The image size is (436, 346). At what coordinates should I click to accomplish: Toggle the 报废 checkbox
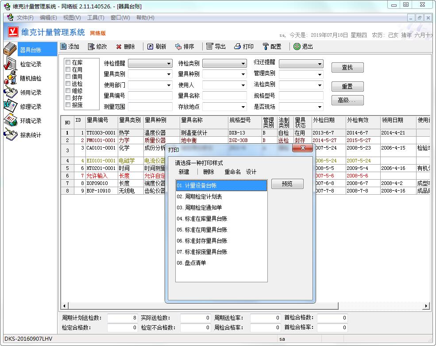[68, 104]
